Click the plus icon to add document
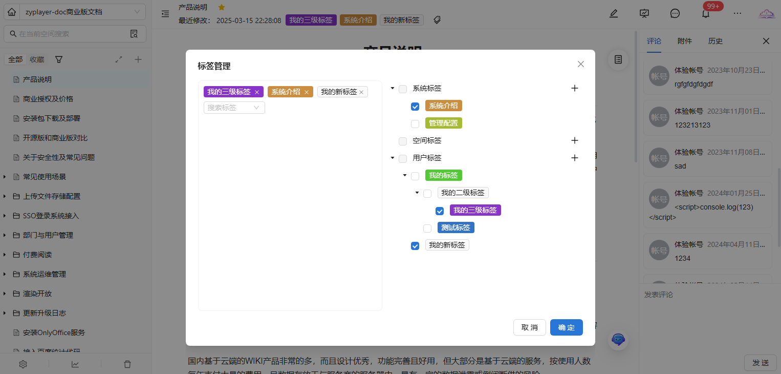This screenshot has height=374, width=781. tap(138, 59)
